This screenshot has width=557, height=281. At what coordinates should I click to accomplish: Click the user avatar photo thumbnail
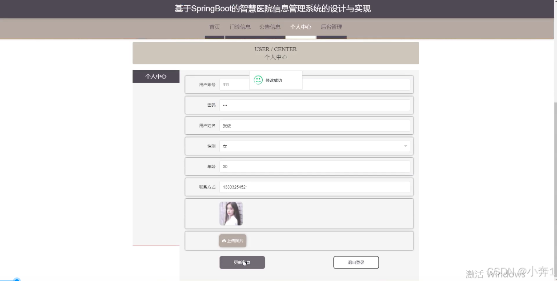(x=232, y=213)
